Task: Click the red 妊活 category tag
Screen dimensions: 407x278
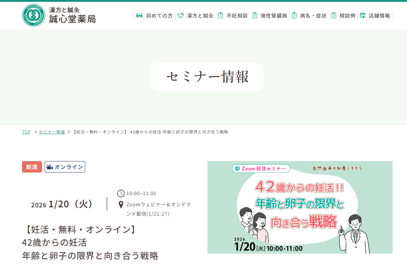Action: (x=32, y=166)
